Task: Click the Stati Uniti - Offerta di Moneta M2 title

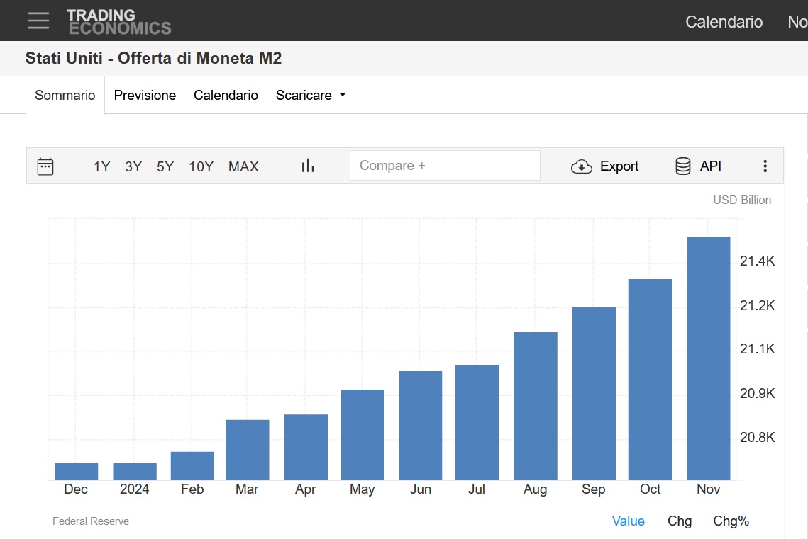Action: tap(153, 58)
